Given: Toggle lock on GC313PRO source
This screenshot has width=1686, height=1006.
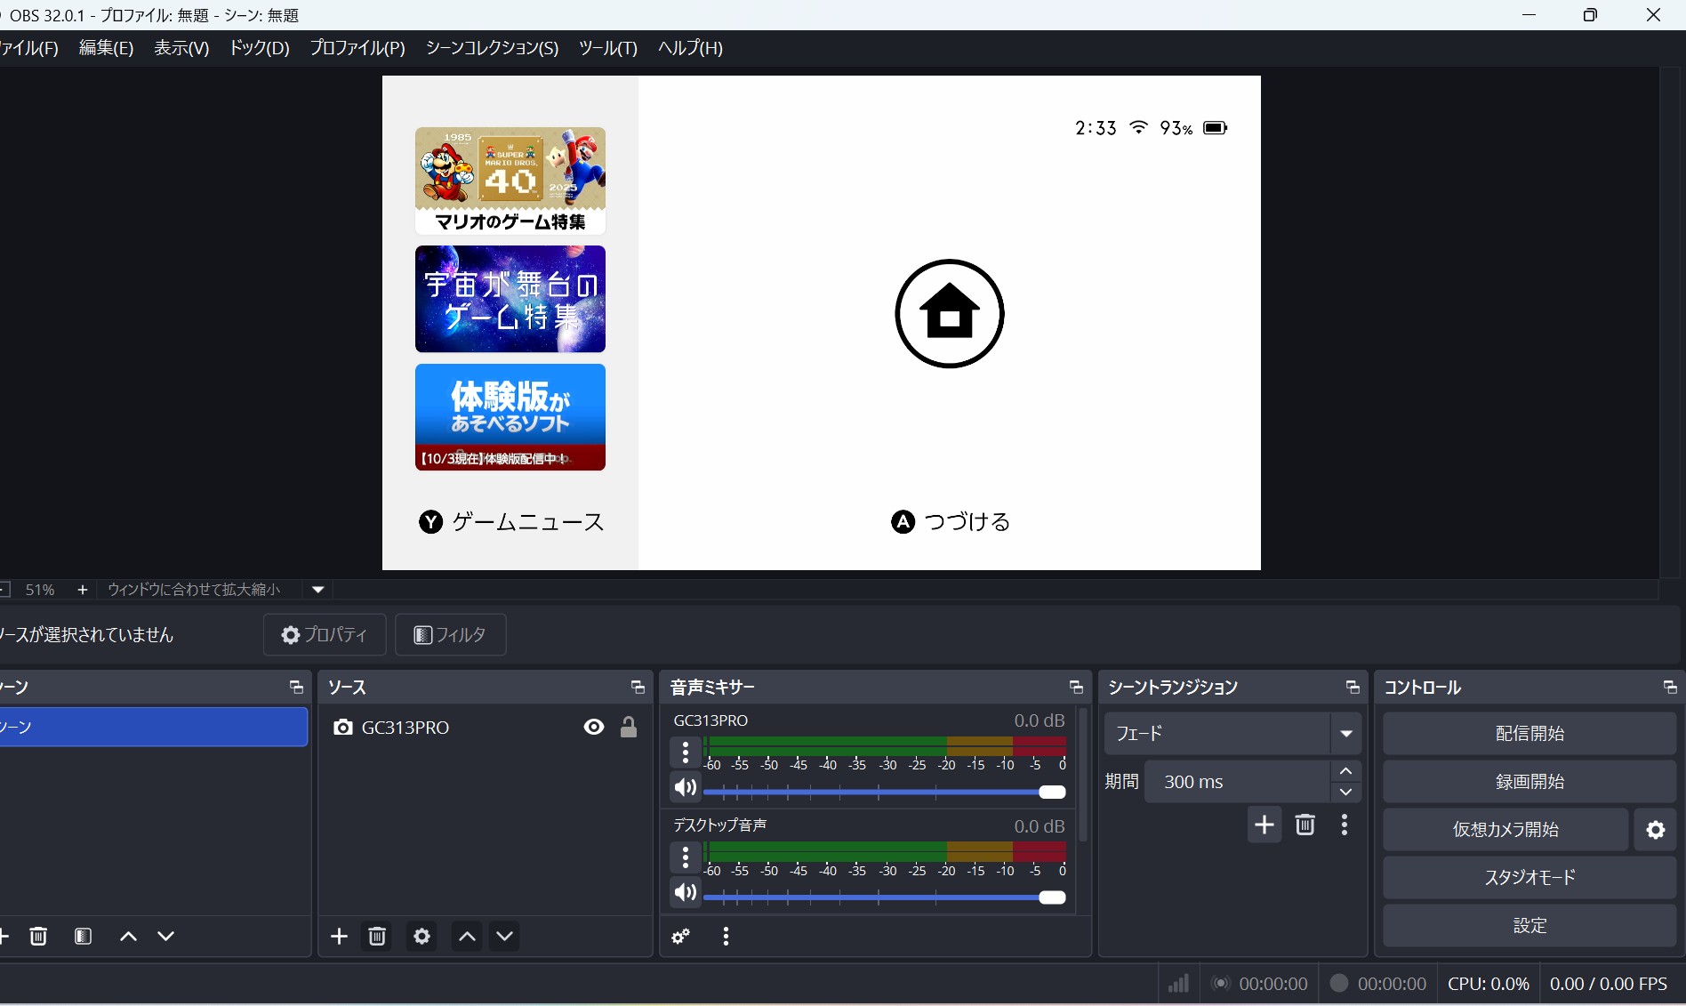Looking at the screenshot, I should 629,728.
